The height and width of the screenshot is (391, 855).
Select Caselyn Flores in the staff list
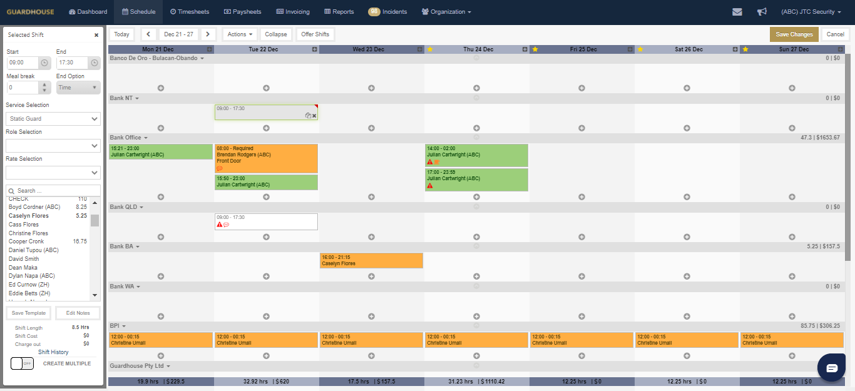[29, 216]
